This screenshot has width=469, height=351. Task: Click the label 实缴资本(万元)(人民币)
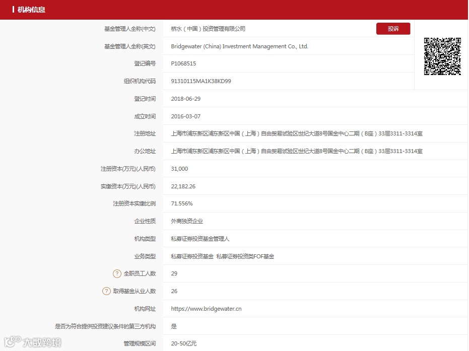[128, 186]
